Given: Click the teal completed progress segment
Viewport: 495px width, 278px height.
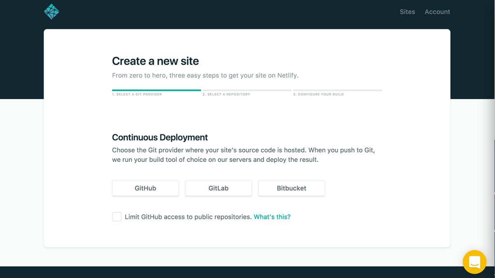Looking at the screenshot, I should click(x=156, y=90).
